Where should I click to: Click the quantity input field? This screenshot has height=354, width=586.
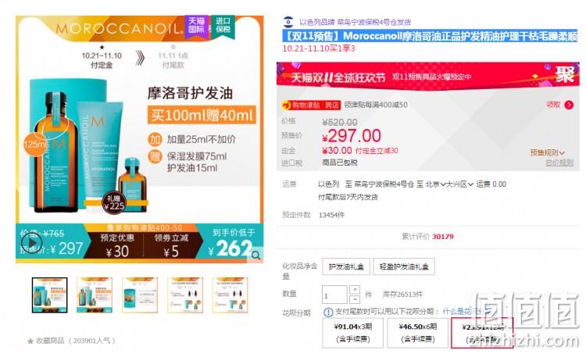coord(334,295)
